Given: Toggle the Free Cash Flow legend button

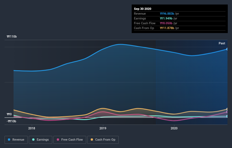Looking at the screenshot, I should coord(70,140).
